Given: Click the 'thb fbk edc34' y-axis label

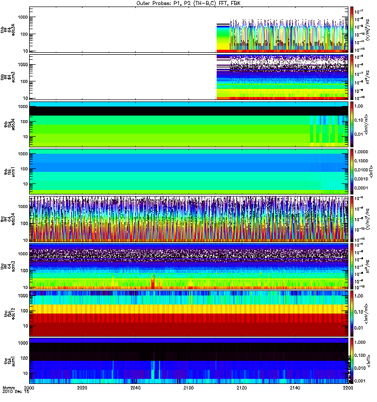Looking at the screenshot, I should 10,124.
